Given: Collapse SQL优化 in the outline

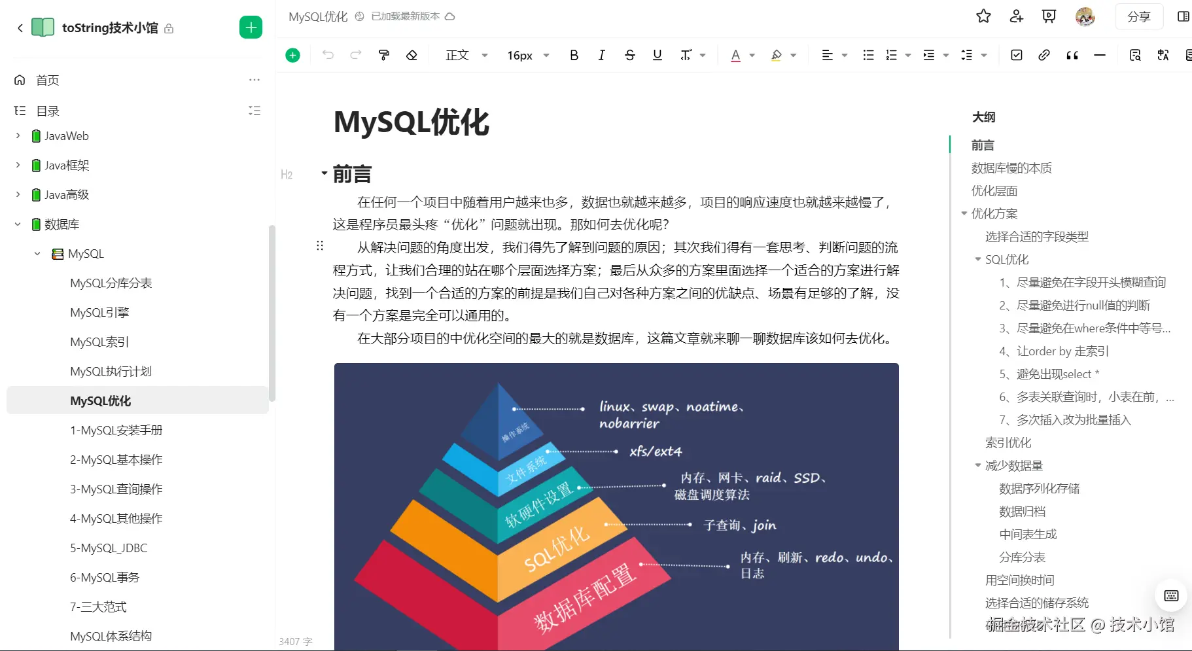Looking at the screenshot, I should click(x=978, y=259).
